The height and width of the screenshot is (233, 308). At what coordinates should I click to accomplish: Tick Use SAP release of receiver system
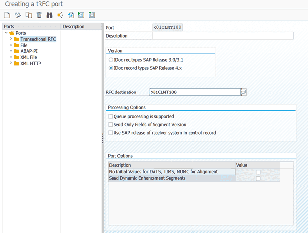(x=111, y=133)
